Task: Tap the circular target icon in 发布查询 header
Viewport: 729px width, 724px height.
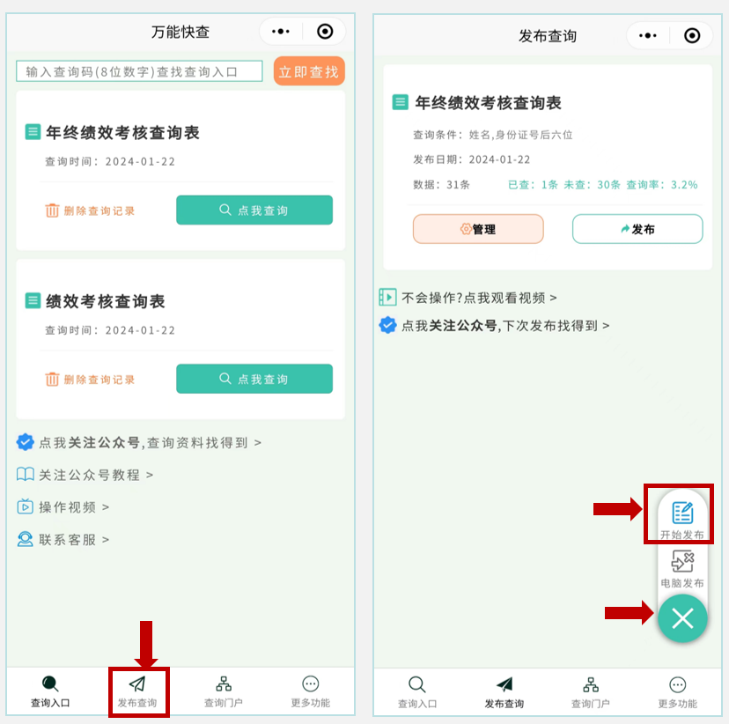Action: click(x=692, y=36)
